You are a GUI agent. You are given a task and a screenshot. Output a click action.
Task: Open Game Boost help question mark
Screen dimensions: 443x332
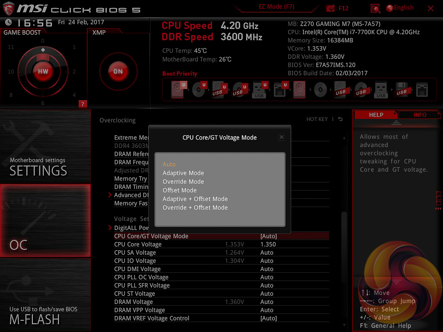tap(83, 104)
